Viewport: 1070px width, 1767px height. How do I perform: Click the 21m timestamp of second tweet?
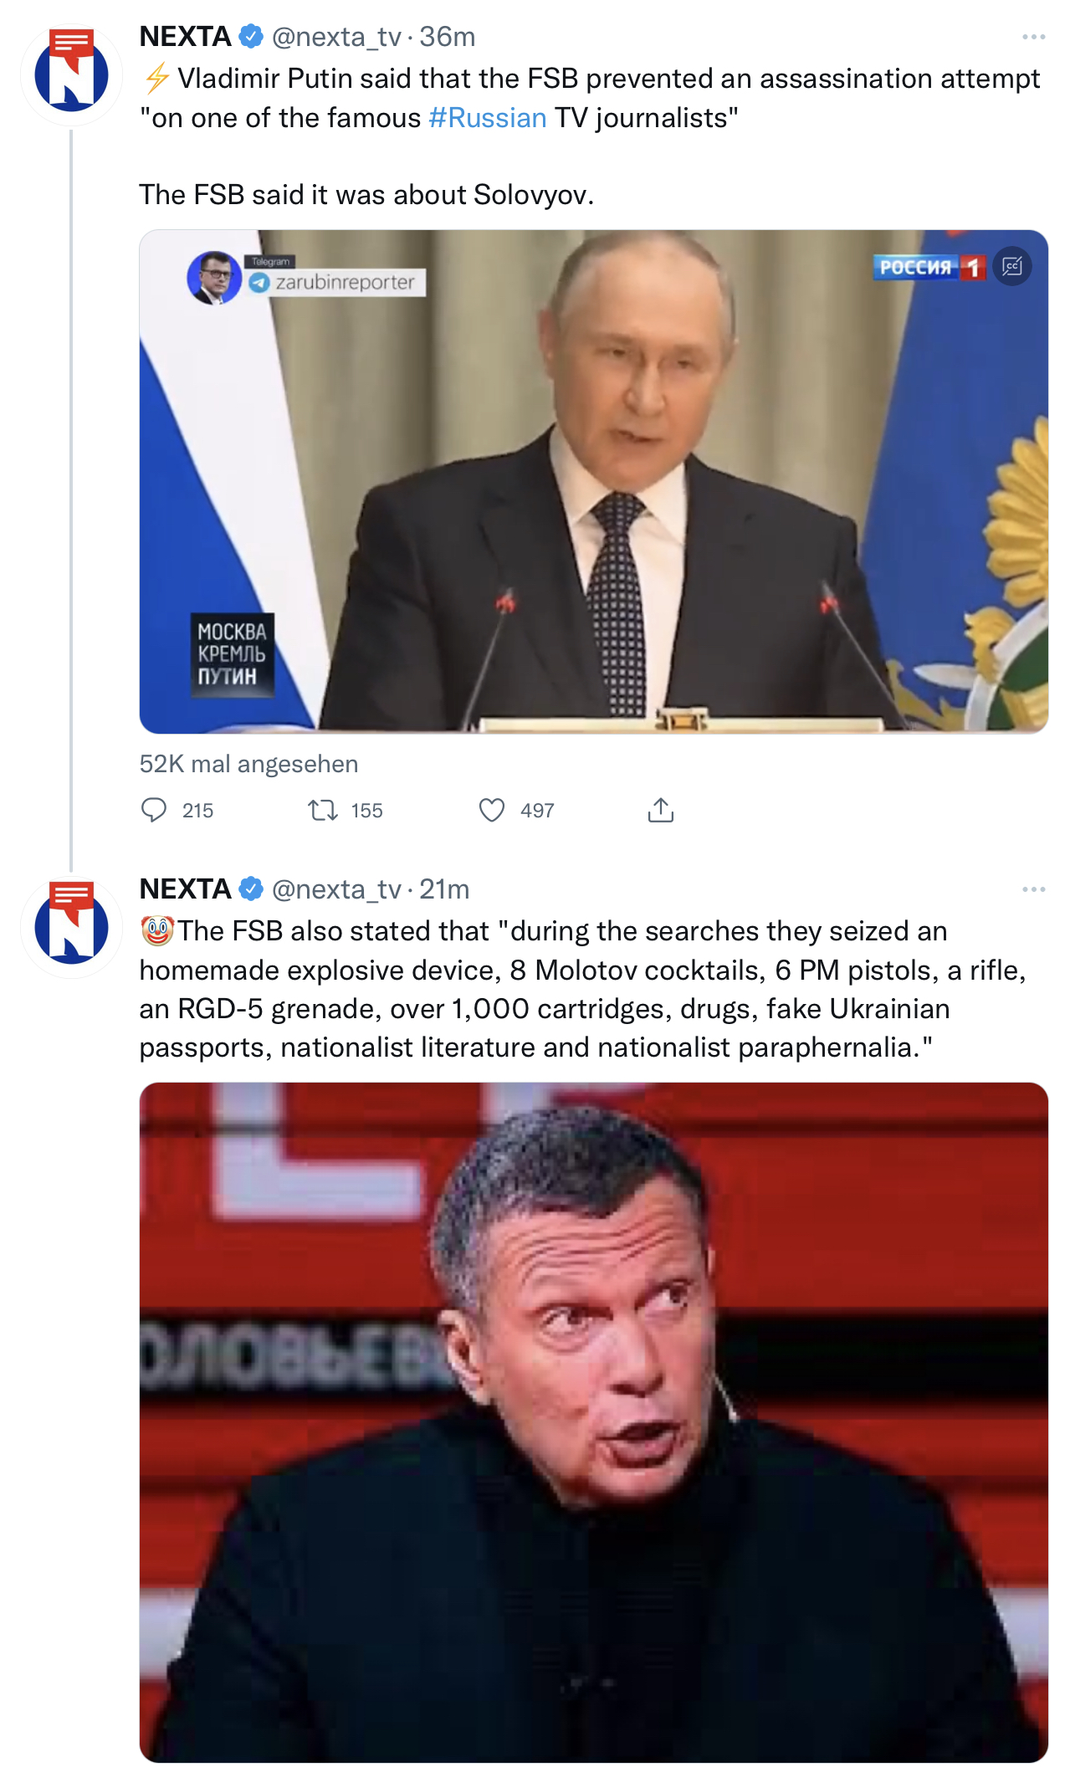(x=444, y=889)
